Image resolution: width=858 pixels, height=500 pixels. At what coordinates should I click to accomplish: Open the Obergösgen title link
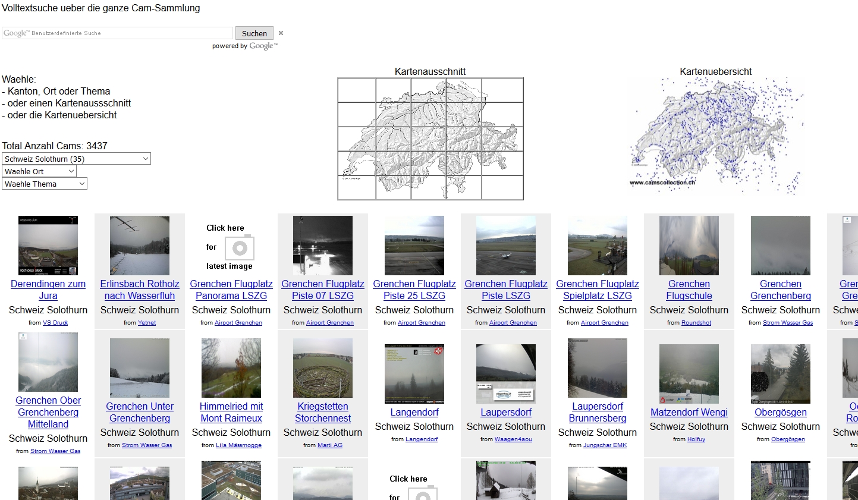click(x=781, y=413)
